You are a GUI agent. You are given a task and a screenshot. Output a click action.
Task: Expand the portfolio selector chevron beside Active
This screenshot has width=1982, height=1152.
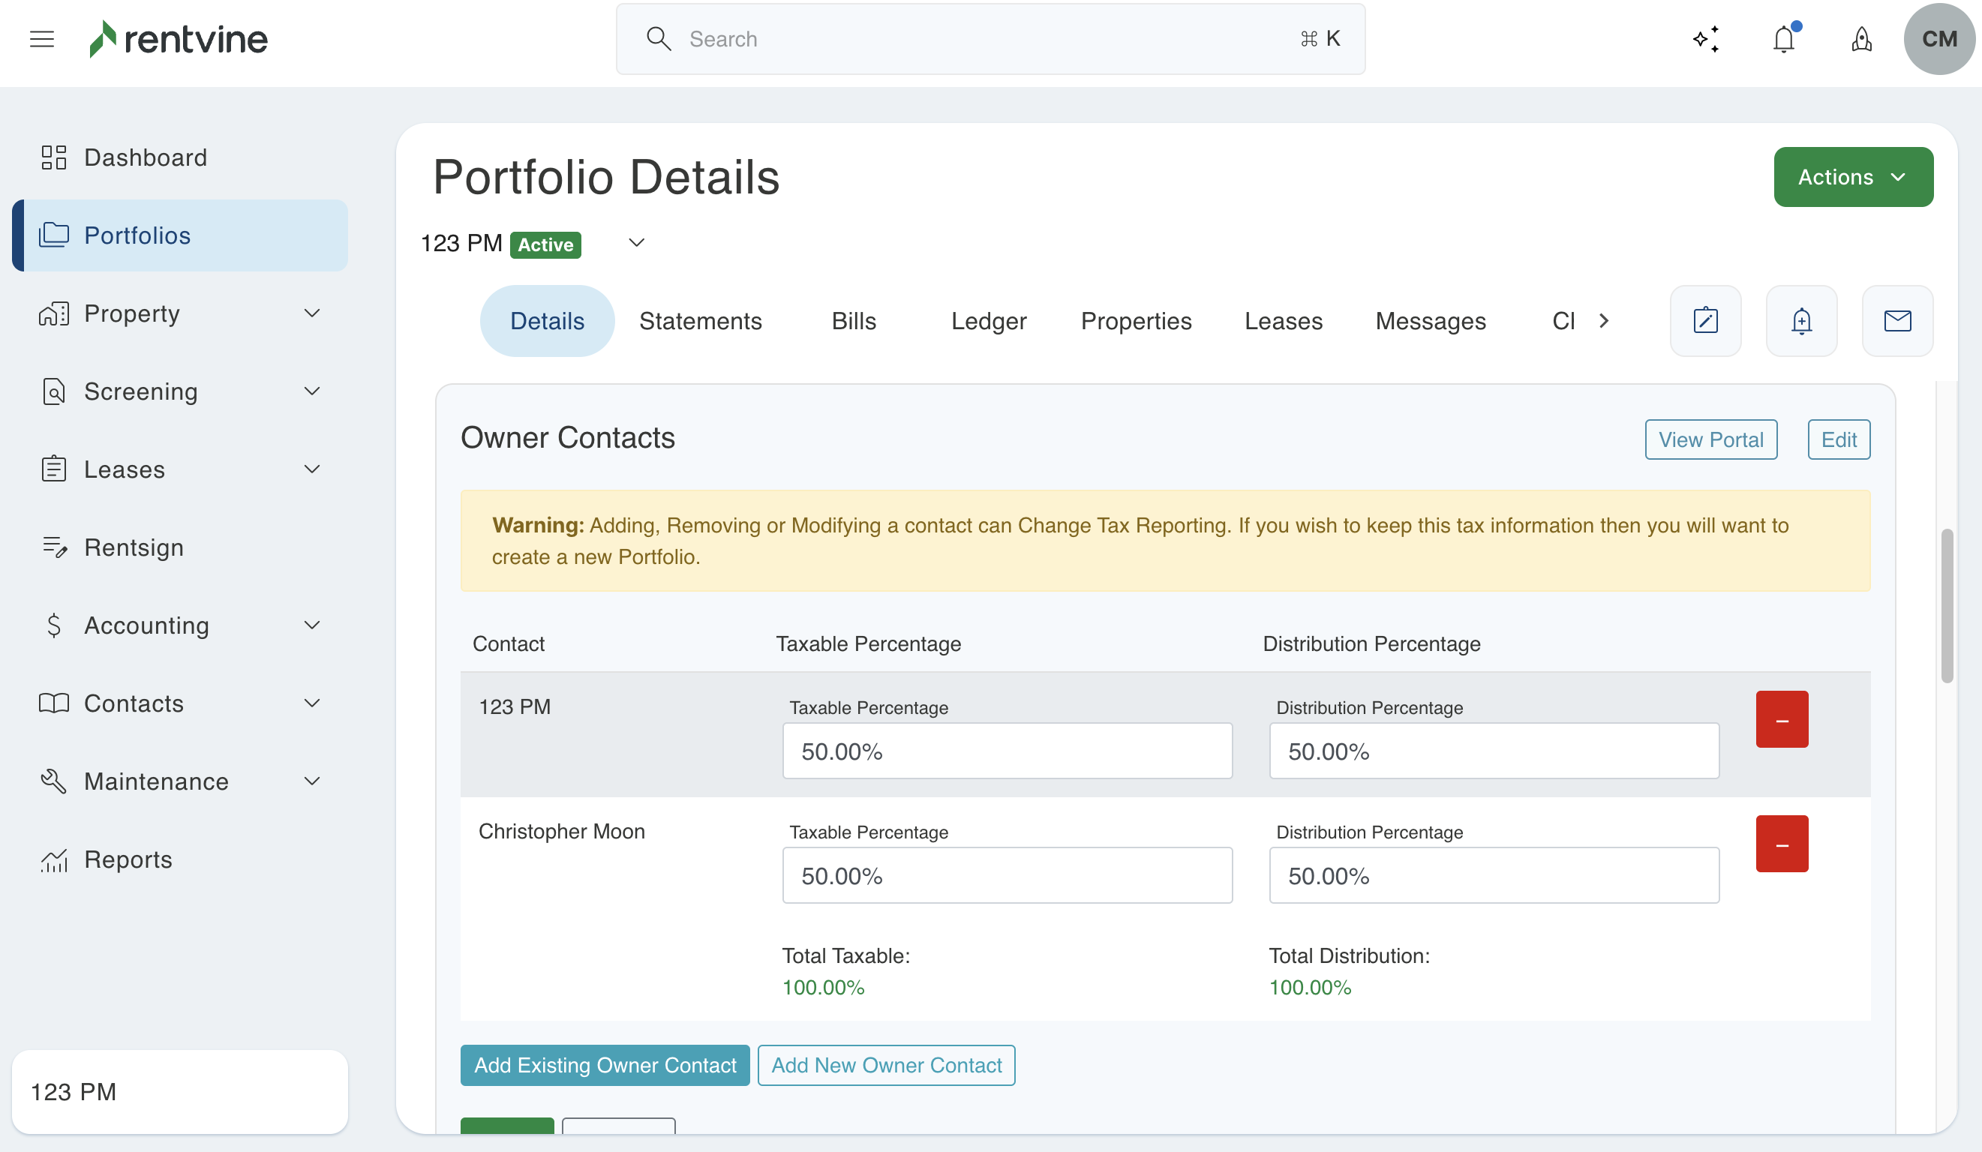click(636, 243)
